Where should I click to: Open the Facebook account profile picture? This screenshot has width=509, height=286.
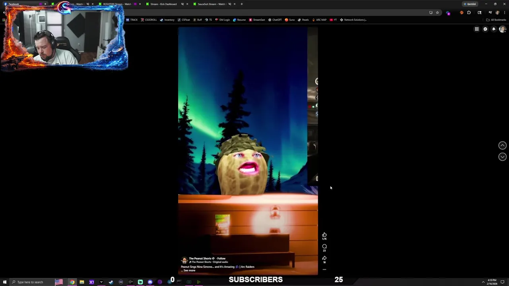502,29
